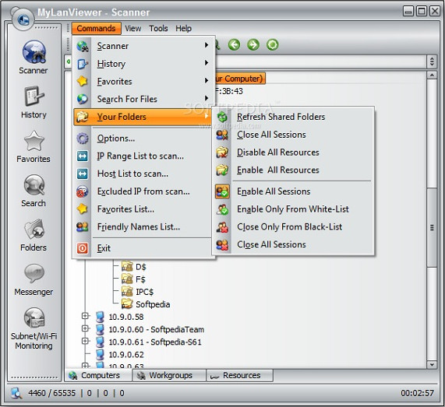
Task: Open the Tools menu
Action: (x=158, y=28)
